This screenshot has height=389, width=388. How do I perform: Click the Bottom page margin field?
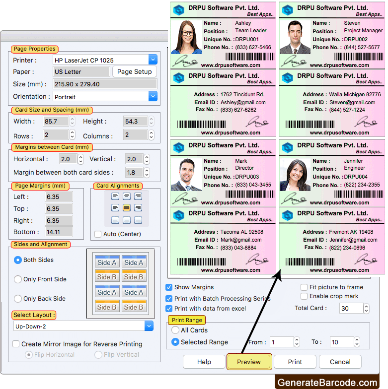click(x=59, y=232)
